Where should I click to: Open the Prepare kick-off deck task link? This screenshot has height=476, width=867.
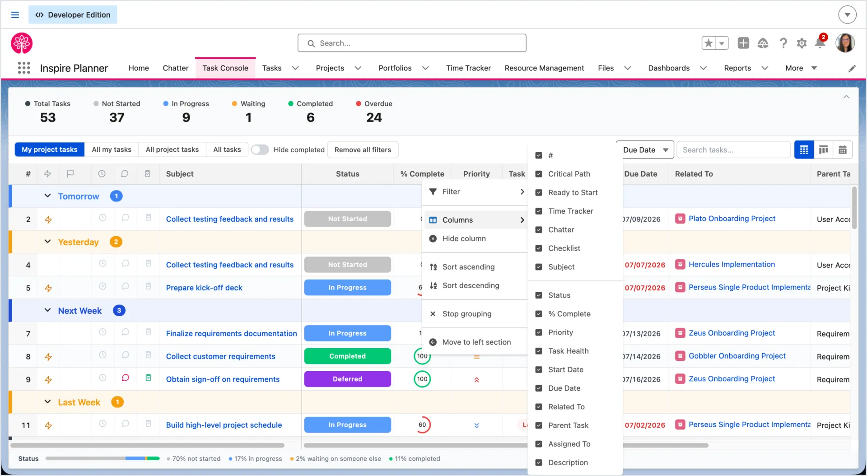(204, 288)
